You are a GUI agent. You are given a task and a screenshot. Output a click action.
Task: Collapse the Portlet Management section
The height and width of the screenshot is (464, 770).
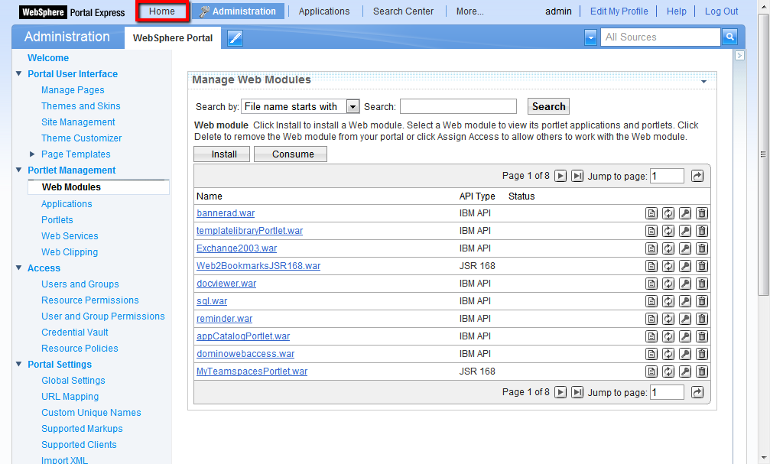pyautogui.click(x=18, y=170)
